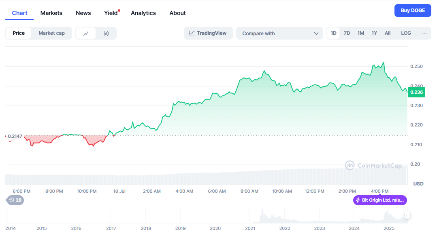Image resolution: width=437 pixels, height=238 pixels.
Task: Open the Yield tab
Action: (111, 13)
